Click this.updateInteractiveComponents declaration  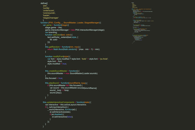coord(67,102)
